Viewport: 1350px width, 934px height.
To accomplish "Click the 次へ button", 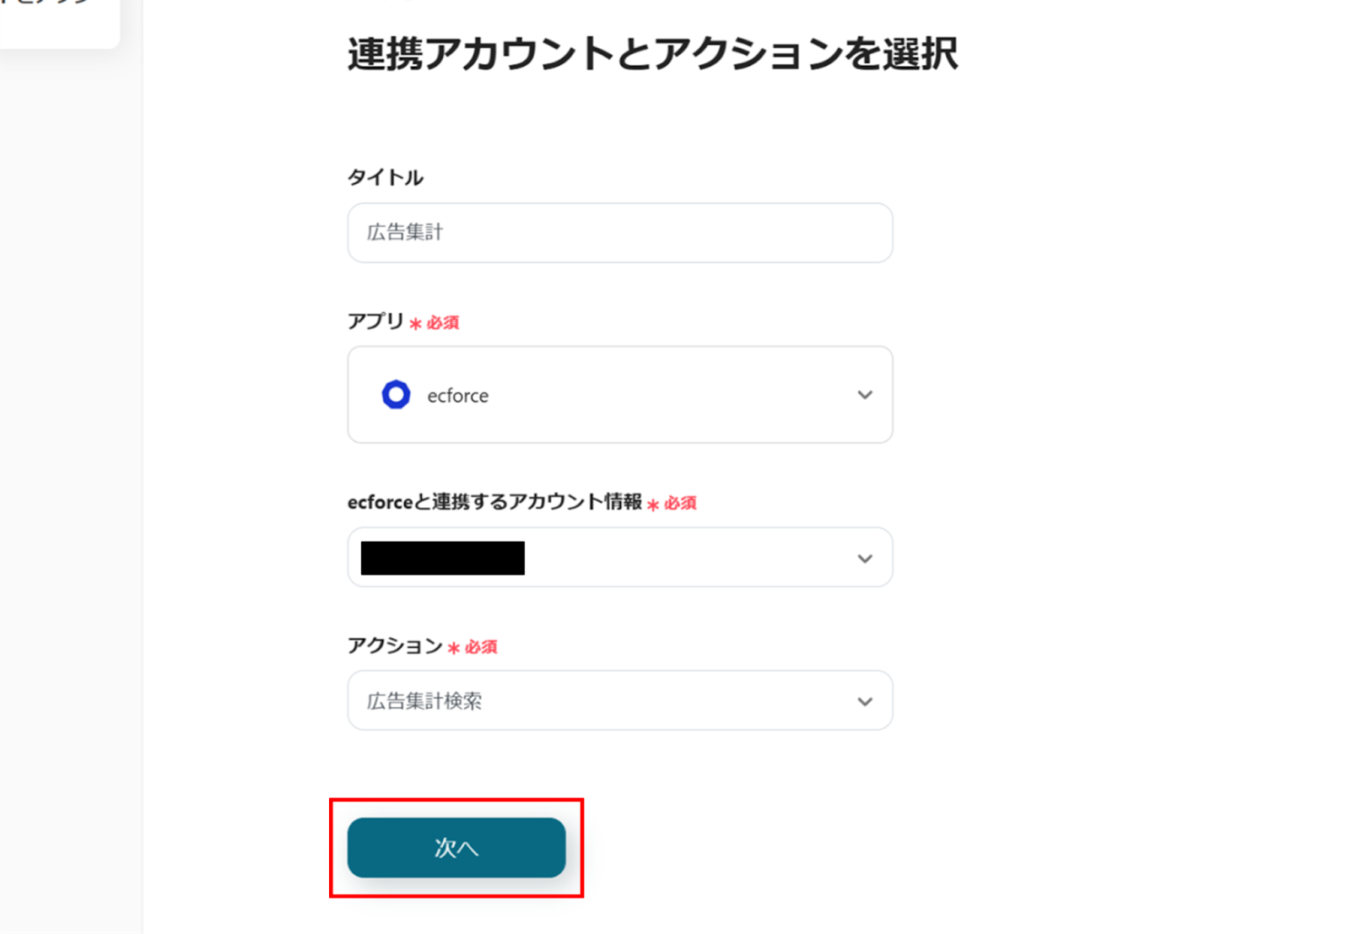I will tap(456, 847).
